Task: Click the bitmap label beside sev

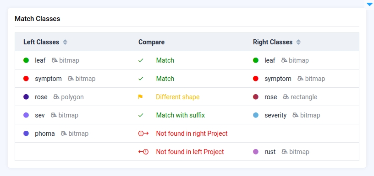Action: click(x=68, y=115)
